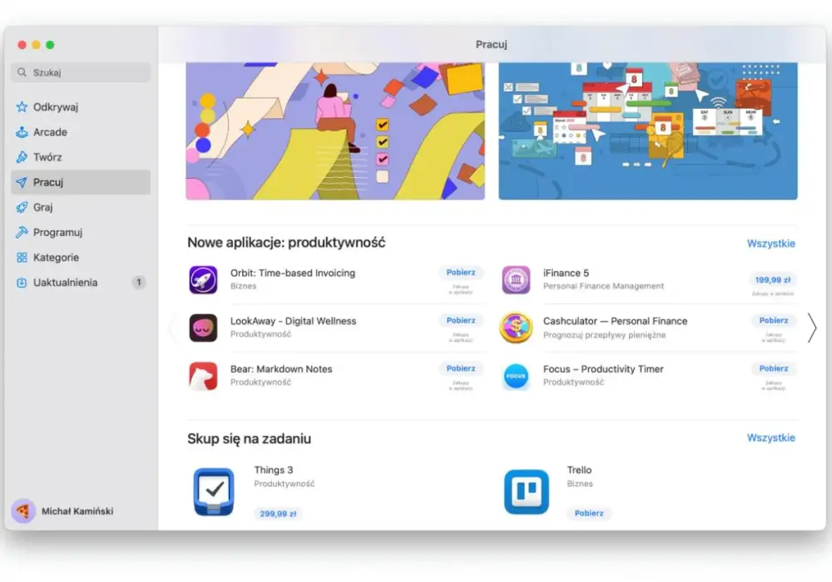This screenshot has width=832, height=582.
Task: Show next apps with right chevron
Action: 812,328
